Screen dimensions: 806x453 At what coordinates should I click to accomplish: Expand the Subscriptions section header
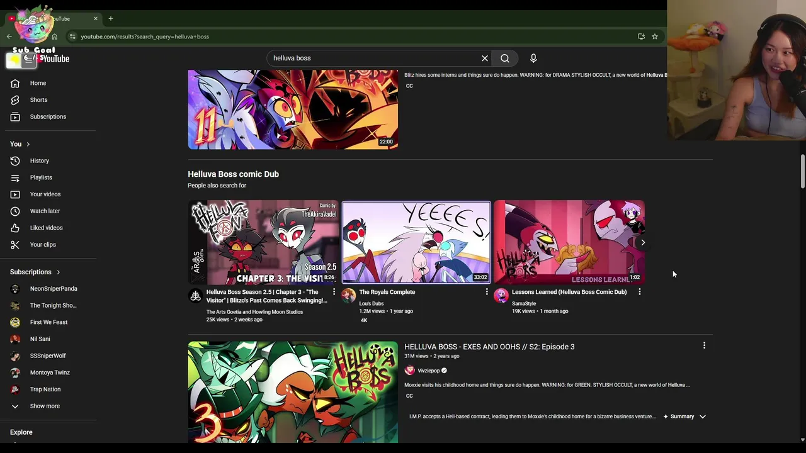35,272
